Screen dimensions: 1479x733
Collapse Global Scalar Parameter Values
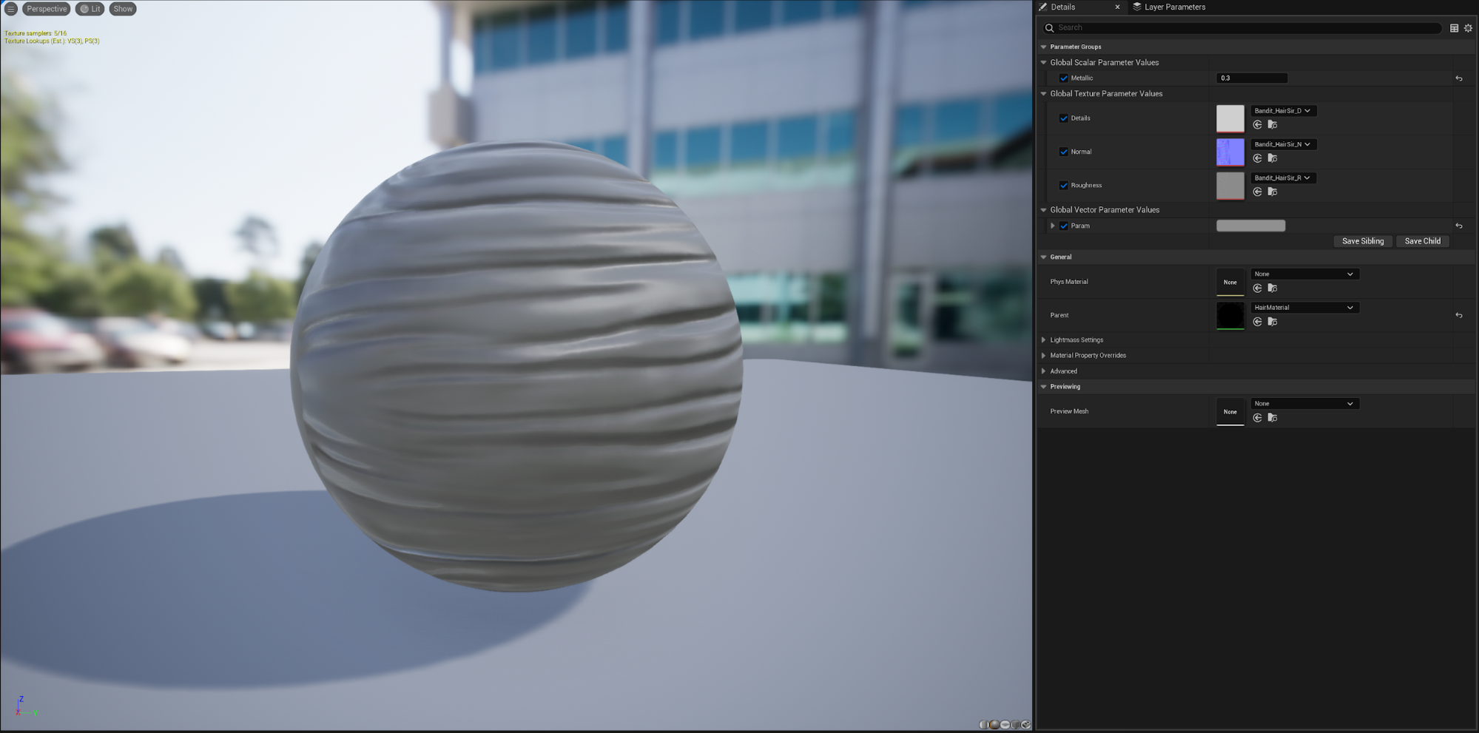pos(1043,63)
